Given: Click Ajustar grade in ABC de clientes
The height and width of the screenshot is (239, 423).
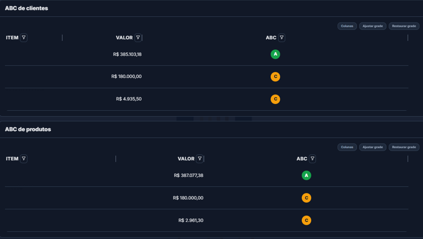Looking at the screenshot, I should 373,26.
